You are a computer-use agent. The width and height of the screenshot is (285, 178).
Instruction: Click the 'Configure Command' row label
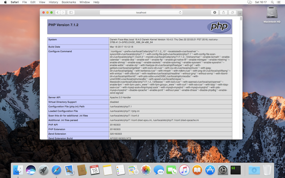(60, 52)
